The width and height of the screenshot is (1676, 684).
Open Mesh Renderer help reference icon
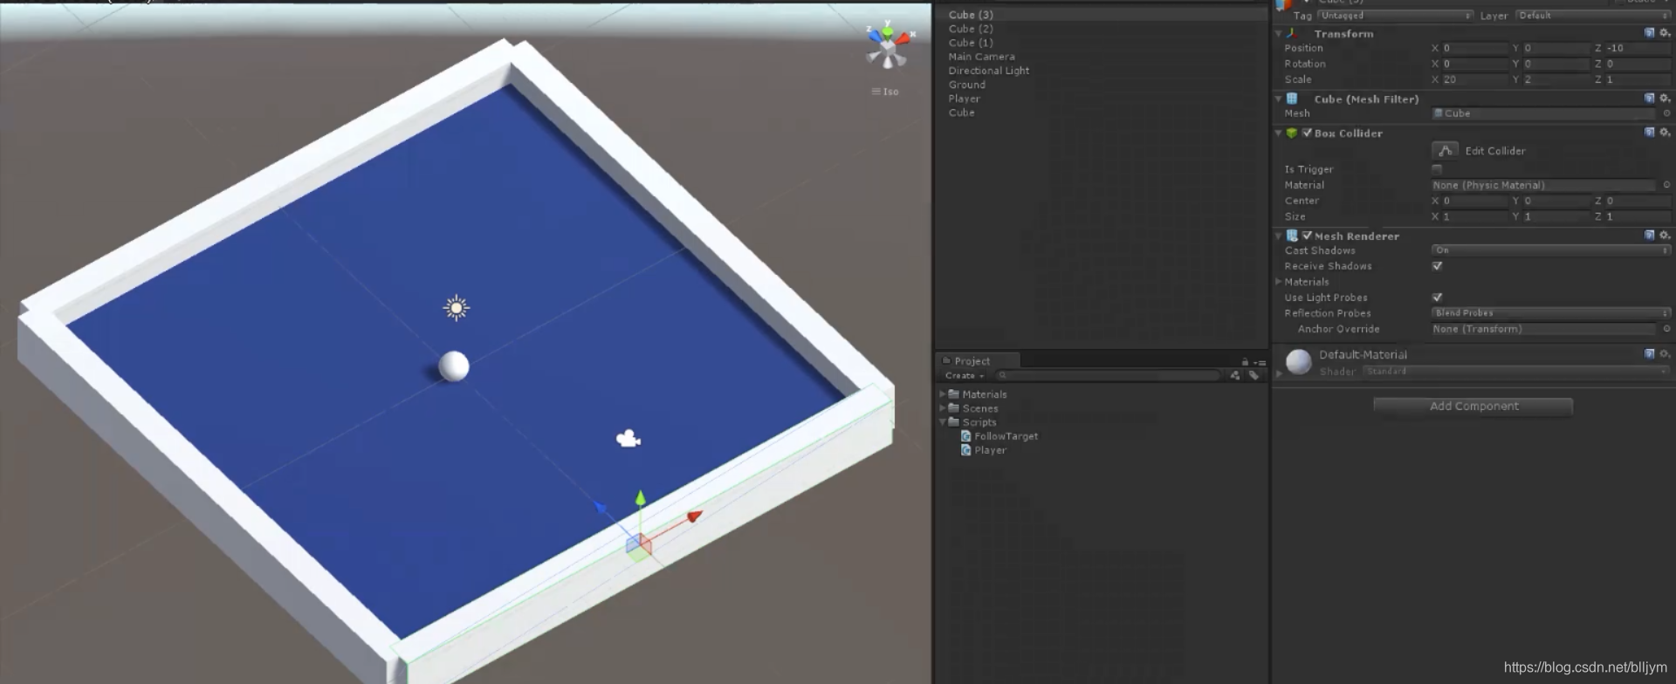(x=1649, y=236)
